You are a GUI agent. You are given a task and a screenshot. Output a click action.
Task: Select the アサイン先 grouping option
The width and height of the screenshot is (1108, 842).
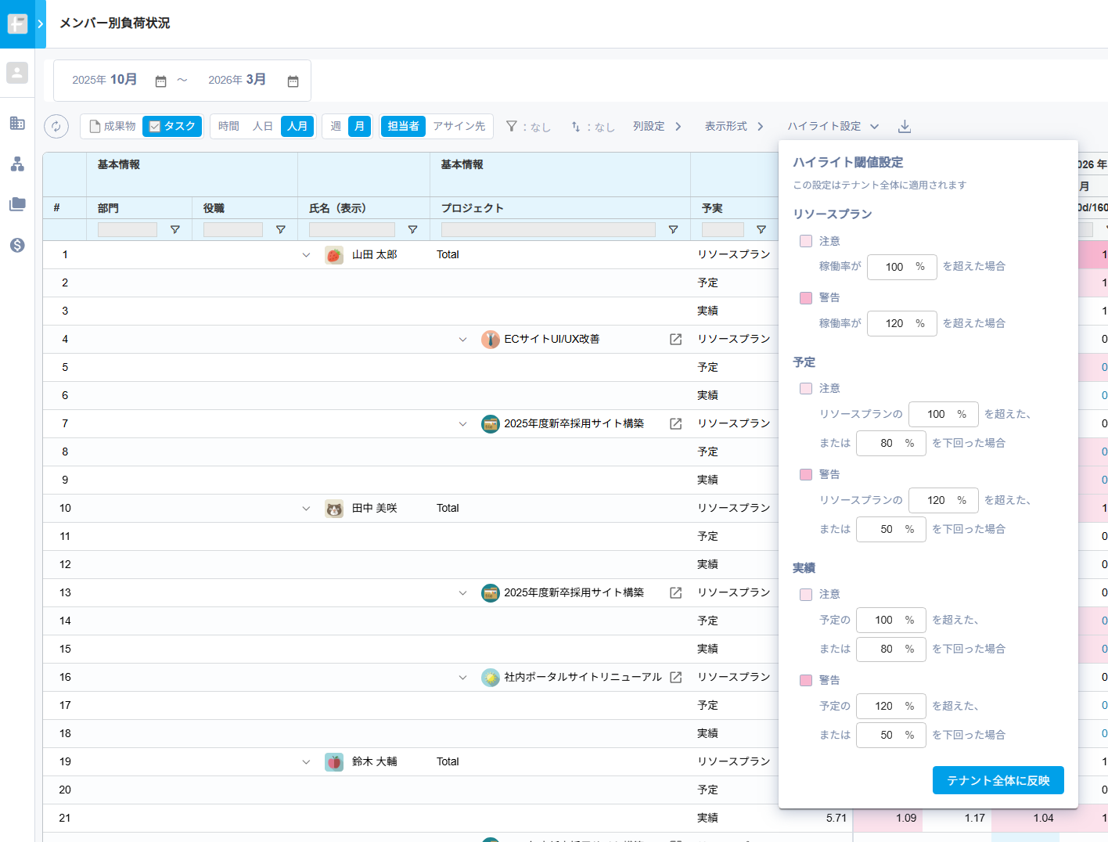click(x=459, y=126)
